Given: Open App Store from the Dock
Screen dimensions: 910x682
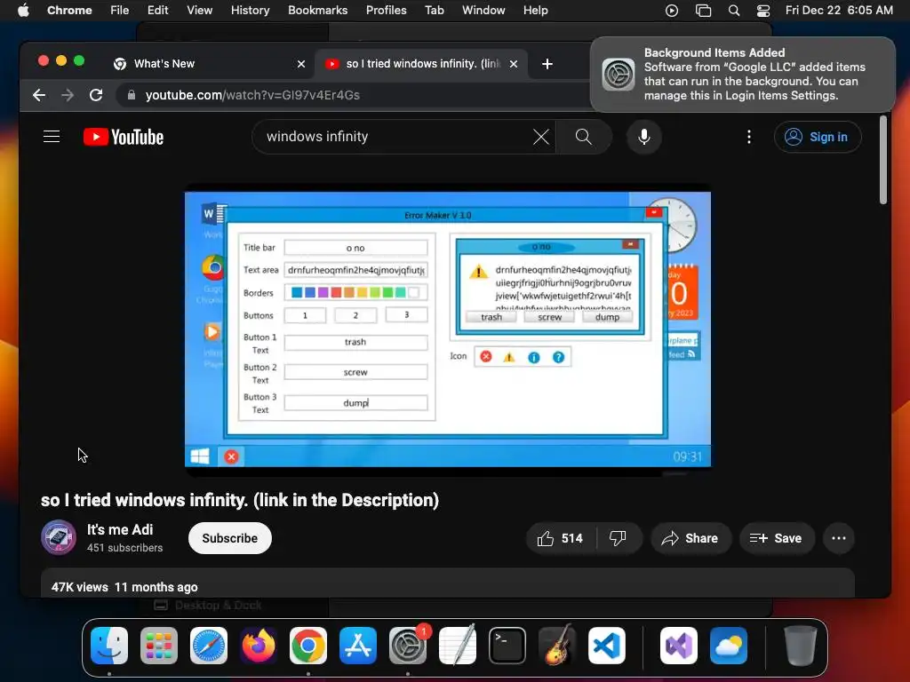Looking at the screenshot, I should [x=358, y=646].
